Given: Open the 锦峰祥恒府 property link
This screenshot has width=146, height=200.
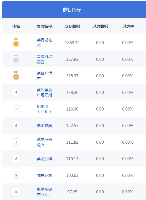Looking at the screenshot, I should coord(44,76).
